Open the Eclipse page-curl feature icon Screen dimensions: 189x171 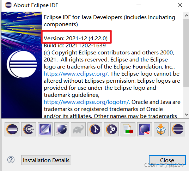click(x=45, y=129)
